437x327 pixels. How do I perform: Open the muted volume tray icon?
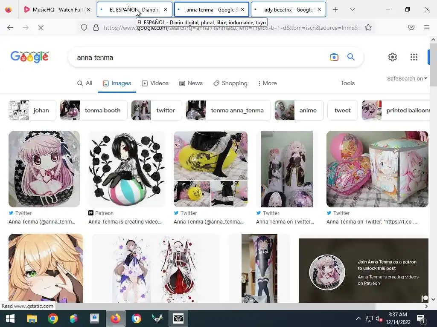(379, 318)
